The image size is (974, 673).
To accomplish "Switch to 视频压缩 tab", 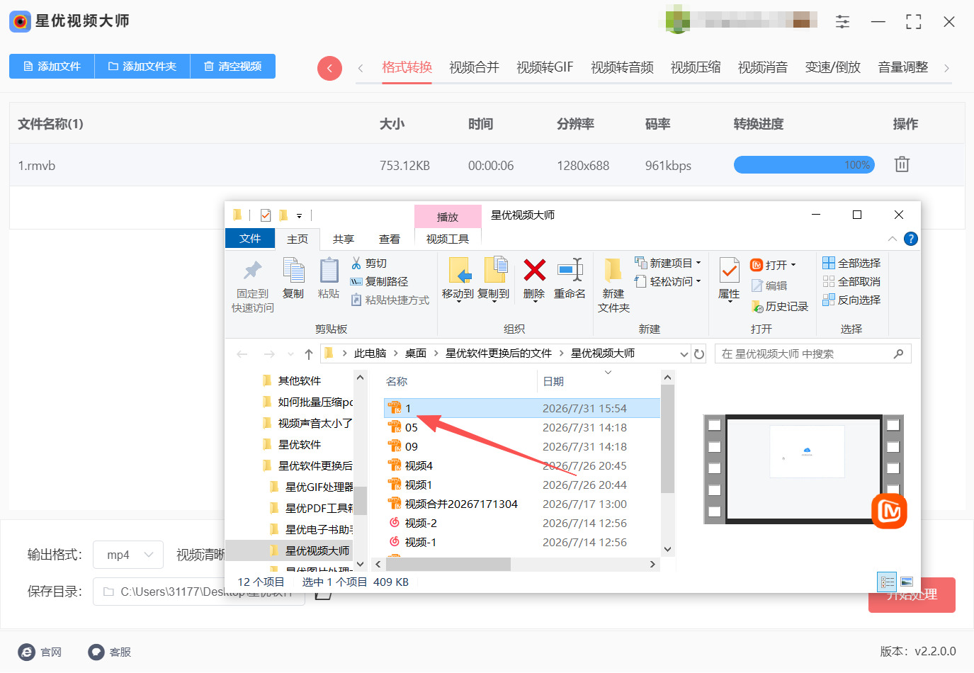I will [x=696, y=67].
